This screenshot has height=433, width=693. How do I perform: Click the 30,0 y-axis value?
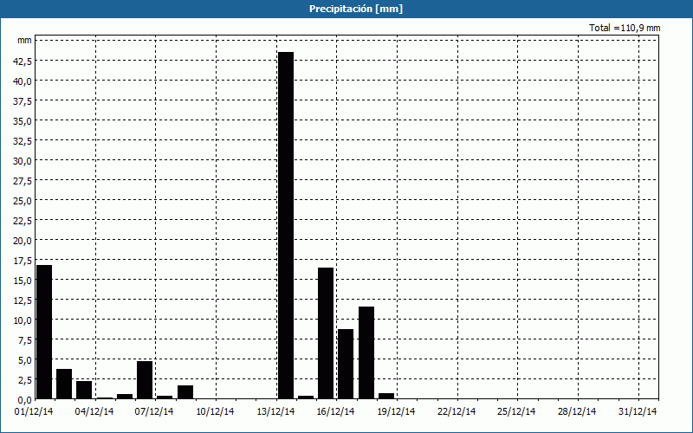click(23, 161)
